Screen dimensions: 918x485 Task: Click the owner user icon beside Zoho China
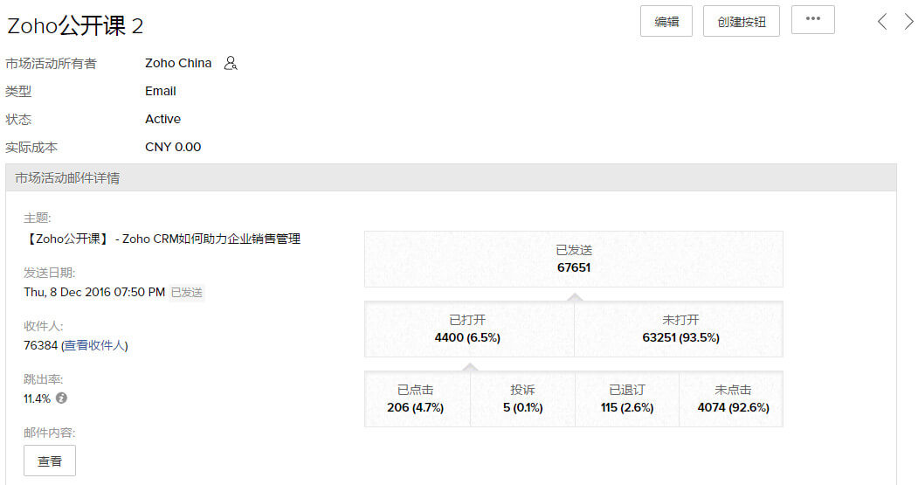tap(231, 63)
